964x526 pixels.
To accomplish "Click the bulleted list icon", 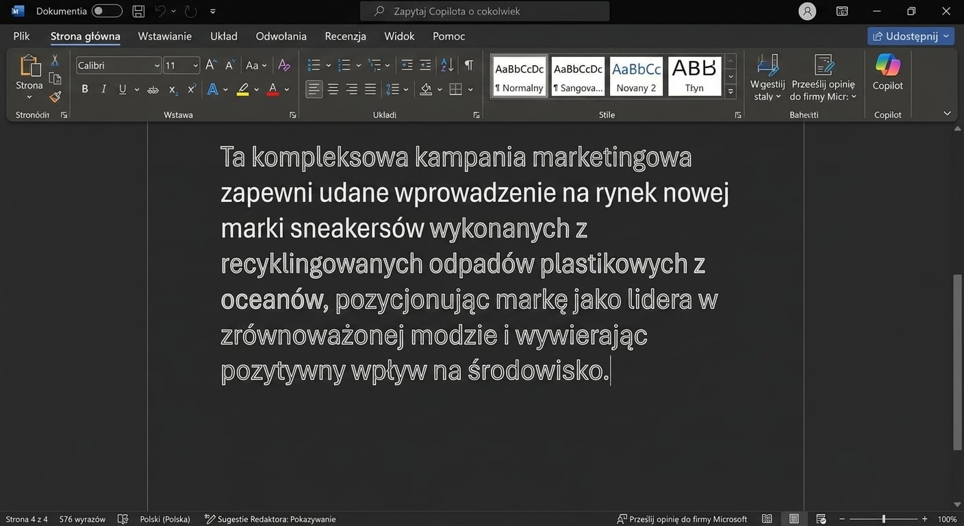I will (x=314, y=65).
